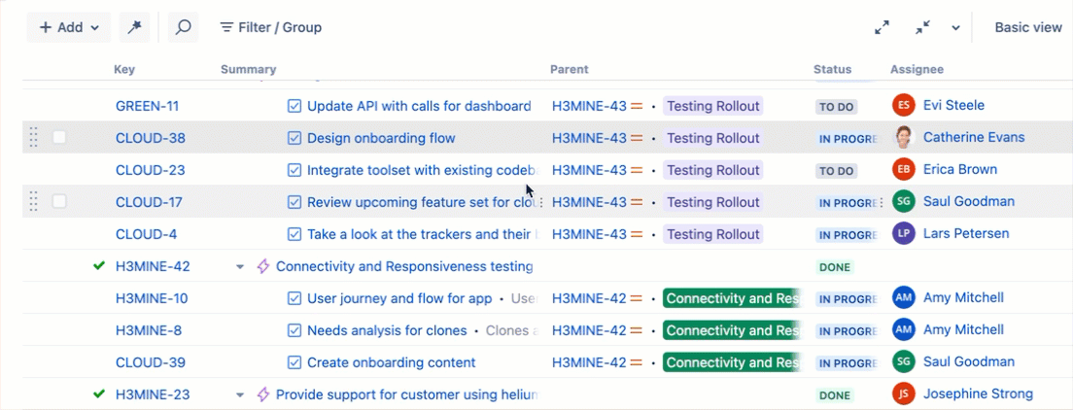Click the collapse all arrows icon
The image size is (1073, 410).
[922, 27]
